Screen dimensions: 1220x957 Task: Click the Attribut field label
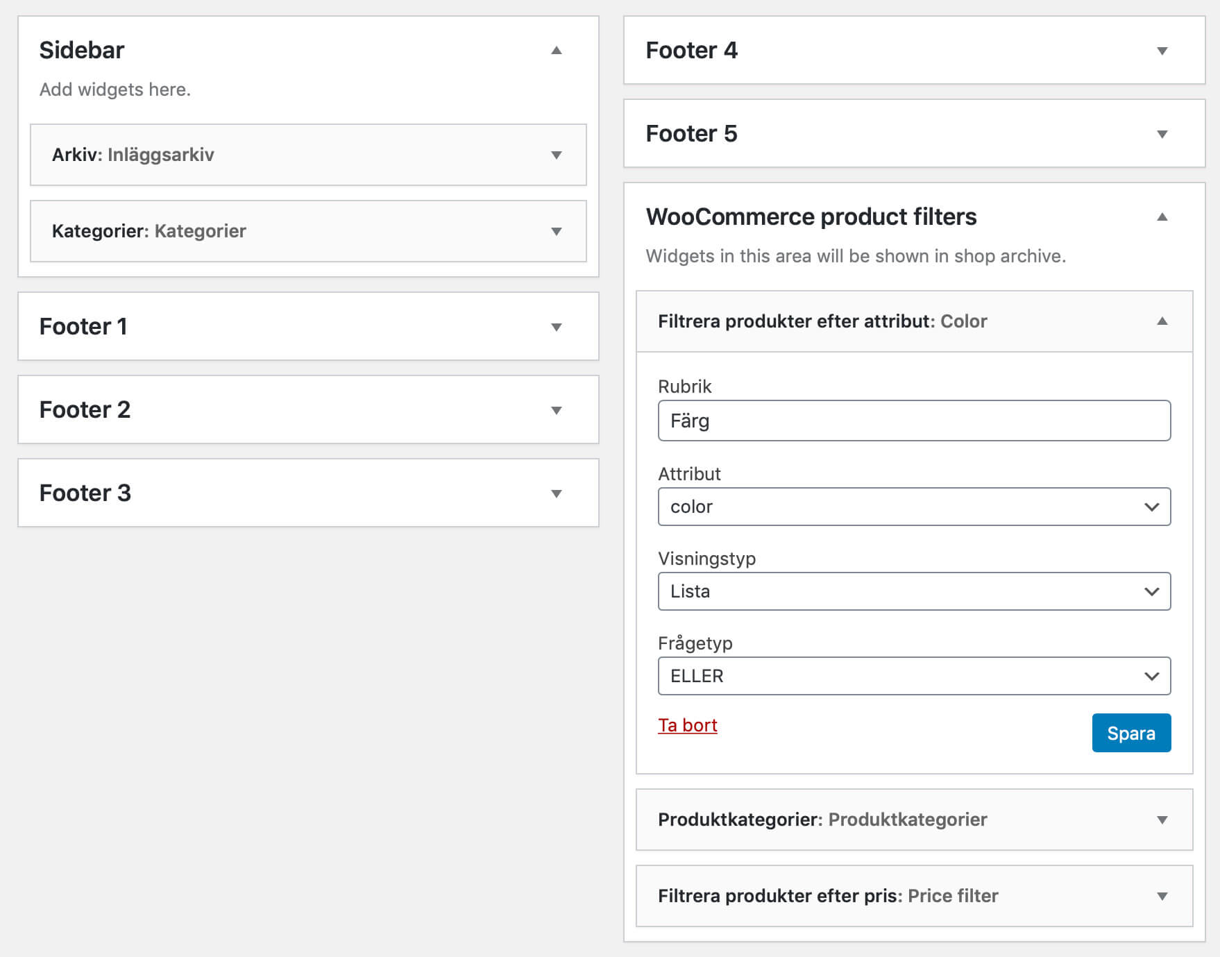click(x=689, y=473)
